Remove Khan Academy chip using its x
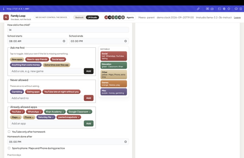The height and width of the screenshot is (158, 244). [63, 112]
